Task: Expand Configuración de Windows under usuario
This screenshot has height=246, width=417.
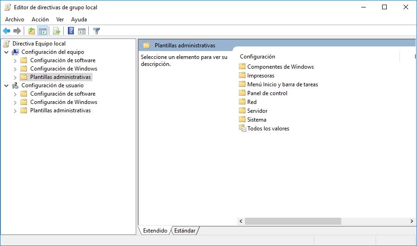Action: pos(15,102)
